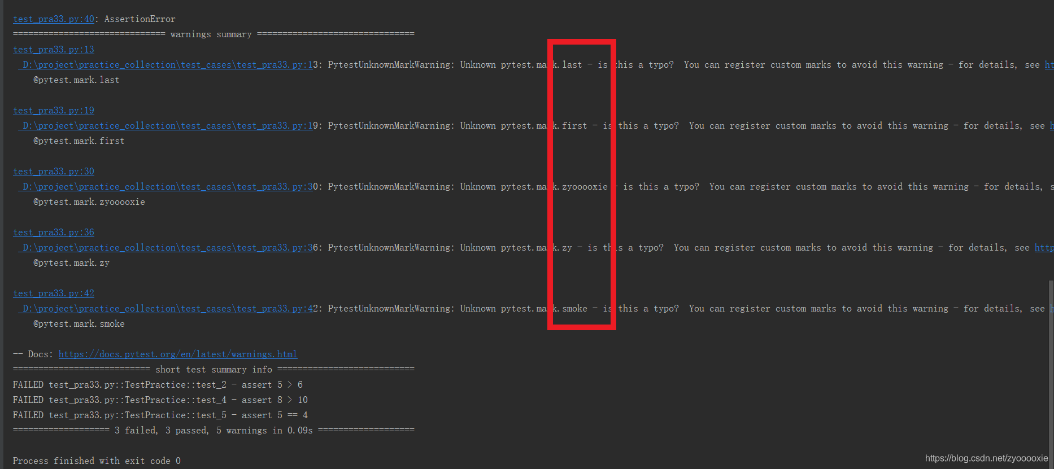Click the '@pytest.mark.first' line
This screenshot has height=469, width=1054.
79,141
